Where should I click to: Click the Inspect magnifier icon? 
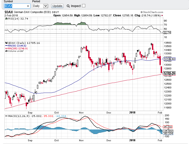tap(68, 6)
